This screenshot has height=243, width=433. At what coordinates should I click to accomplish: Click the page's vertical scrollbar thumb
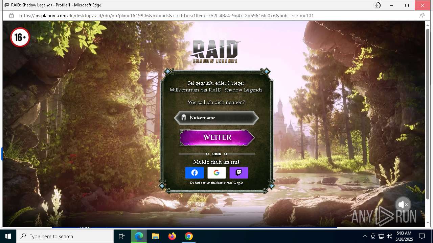428,114
